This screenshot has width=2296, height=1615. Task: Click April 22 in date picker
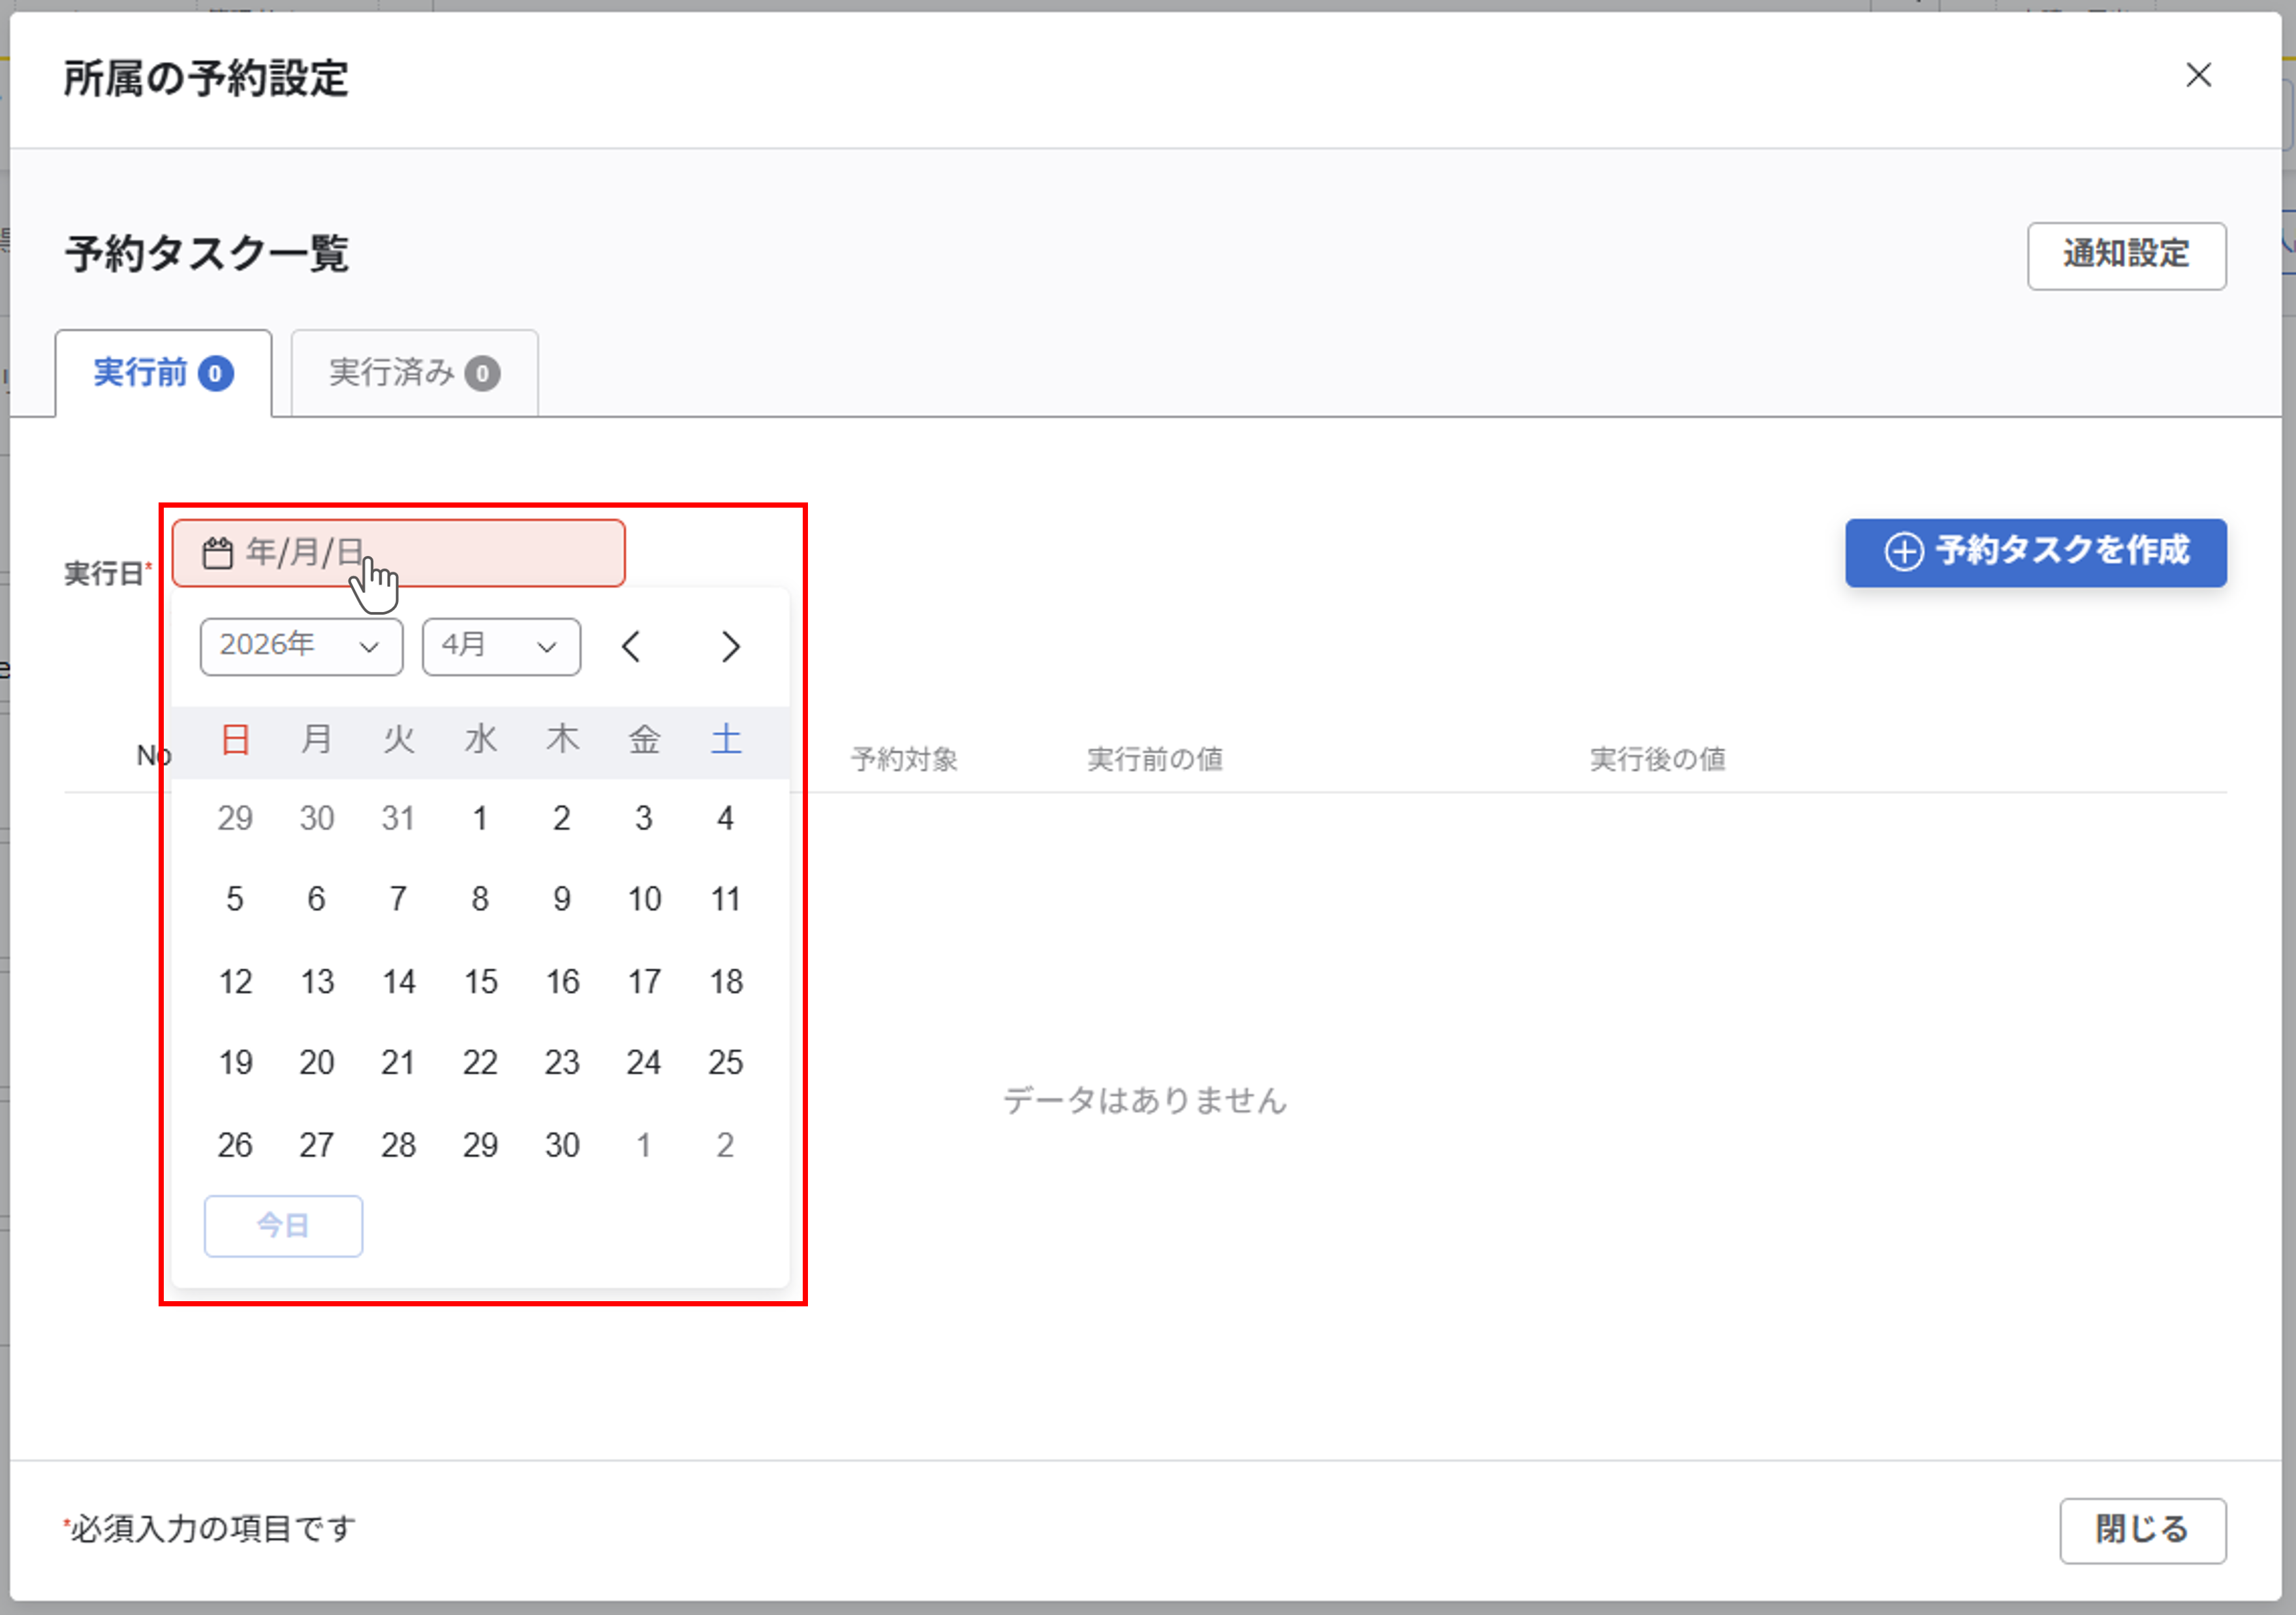480,1062
